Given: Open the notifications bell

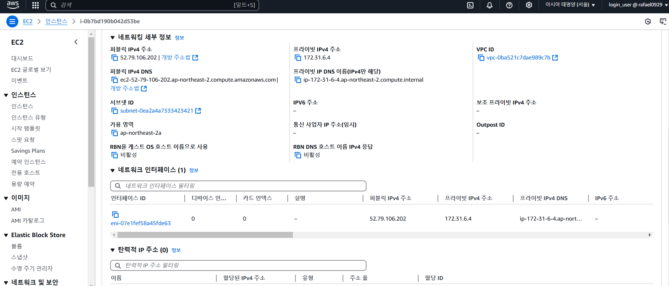Looking at the screenshot, I should click(x=490, y=5).
